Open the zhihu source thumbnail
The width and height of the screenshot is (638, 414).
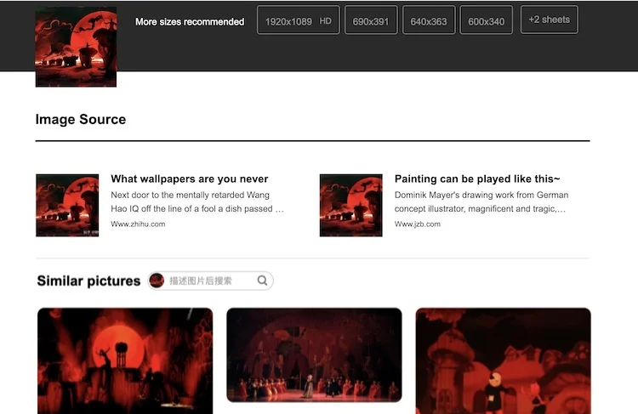point(67,205)
